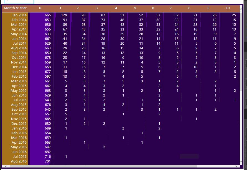The height and width of the screenshot is (170, 247).
Task: Select column header 0
Action: click(x=40, y=8)
